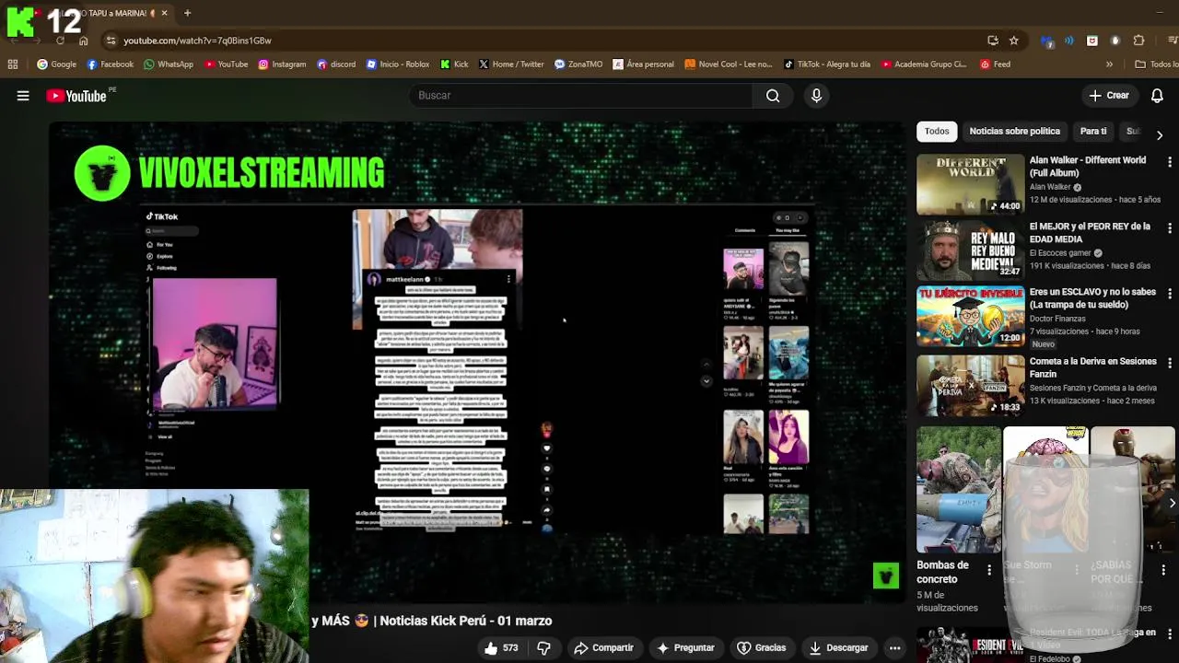Click the install/cast icon in the address bar
The width and height of the screenshot is (1179, 663).
tap(993, 41)
